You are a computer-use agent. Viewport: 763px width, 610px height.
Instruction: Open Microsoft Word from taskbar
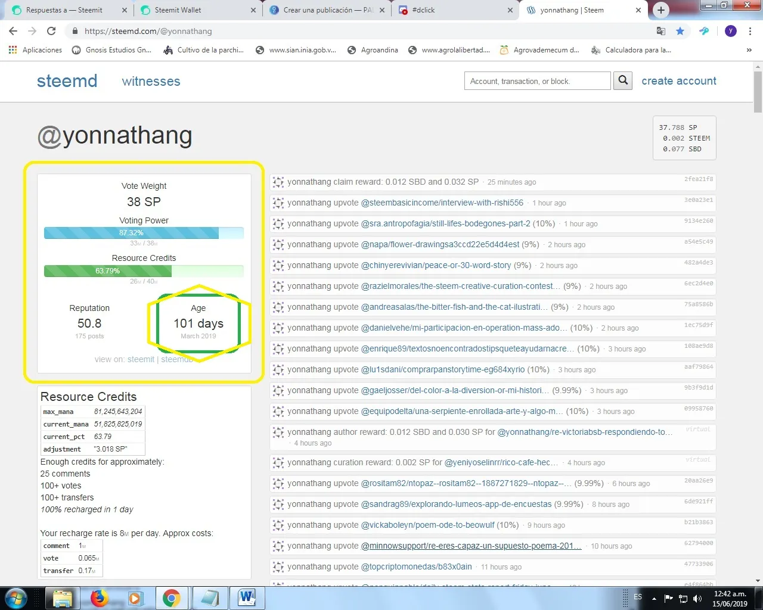[247, 597]
